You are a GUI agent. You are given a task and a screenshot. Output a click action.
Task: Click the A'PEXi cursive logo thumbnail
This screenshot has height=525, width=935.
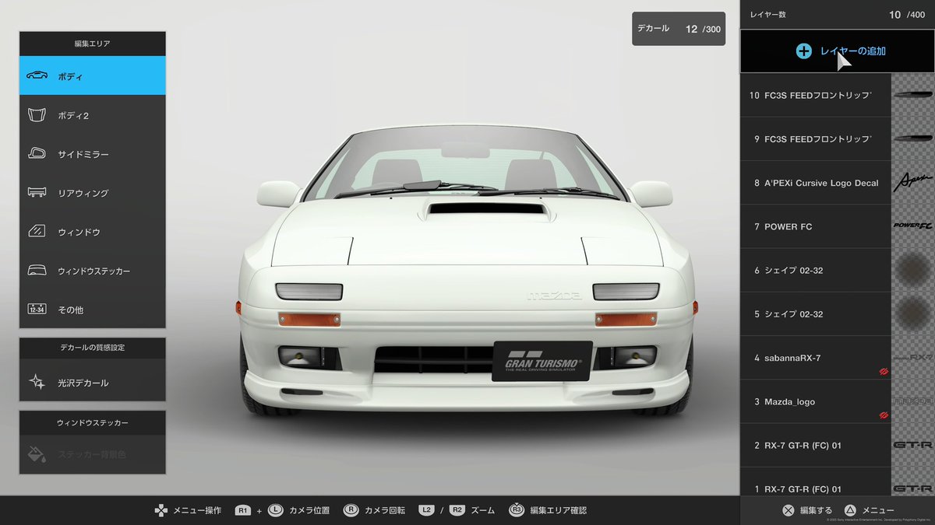912,183
